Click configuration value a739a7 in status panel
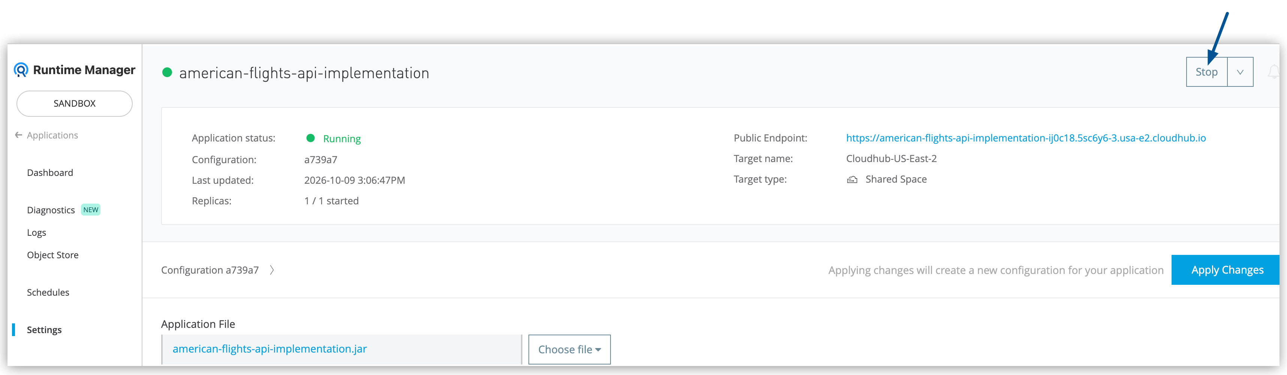Screen dimensions: 1287x375 (x=321, y=159)
